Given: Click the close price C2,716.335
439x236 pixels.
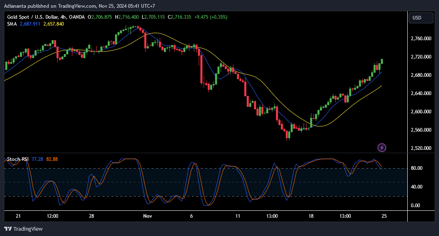Looking at the screenshot, I should (180, 17).
